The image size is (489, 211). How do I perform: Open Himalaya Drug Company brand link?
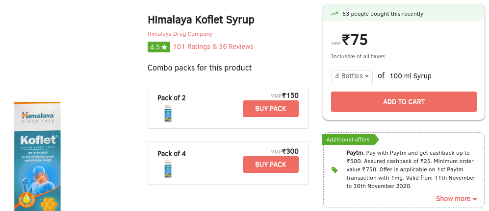point(180,34)
